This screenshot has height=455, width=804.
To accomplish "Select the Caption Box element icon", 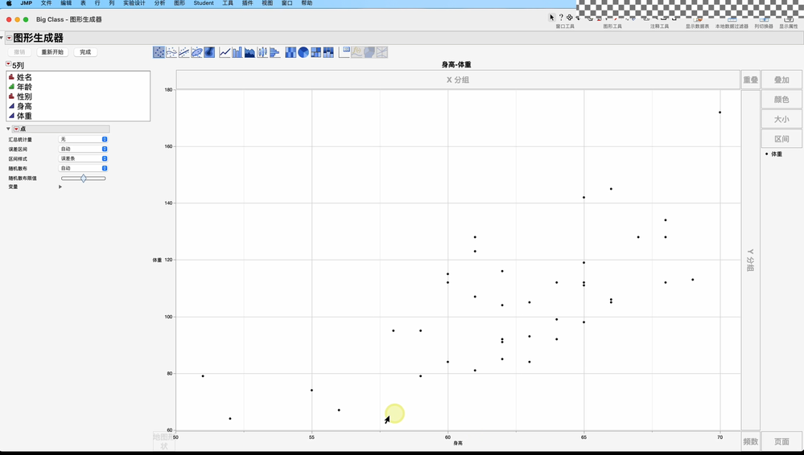I will tap(344, 52).
